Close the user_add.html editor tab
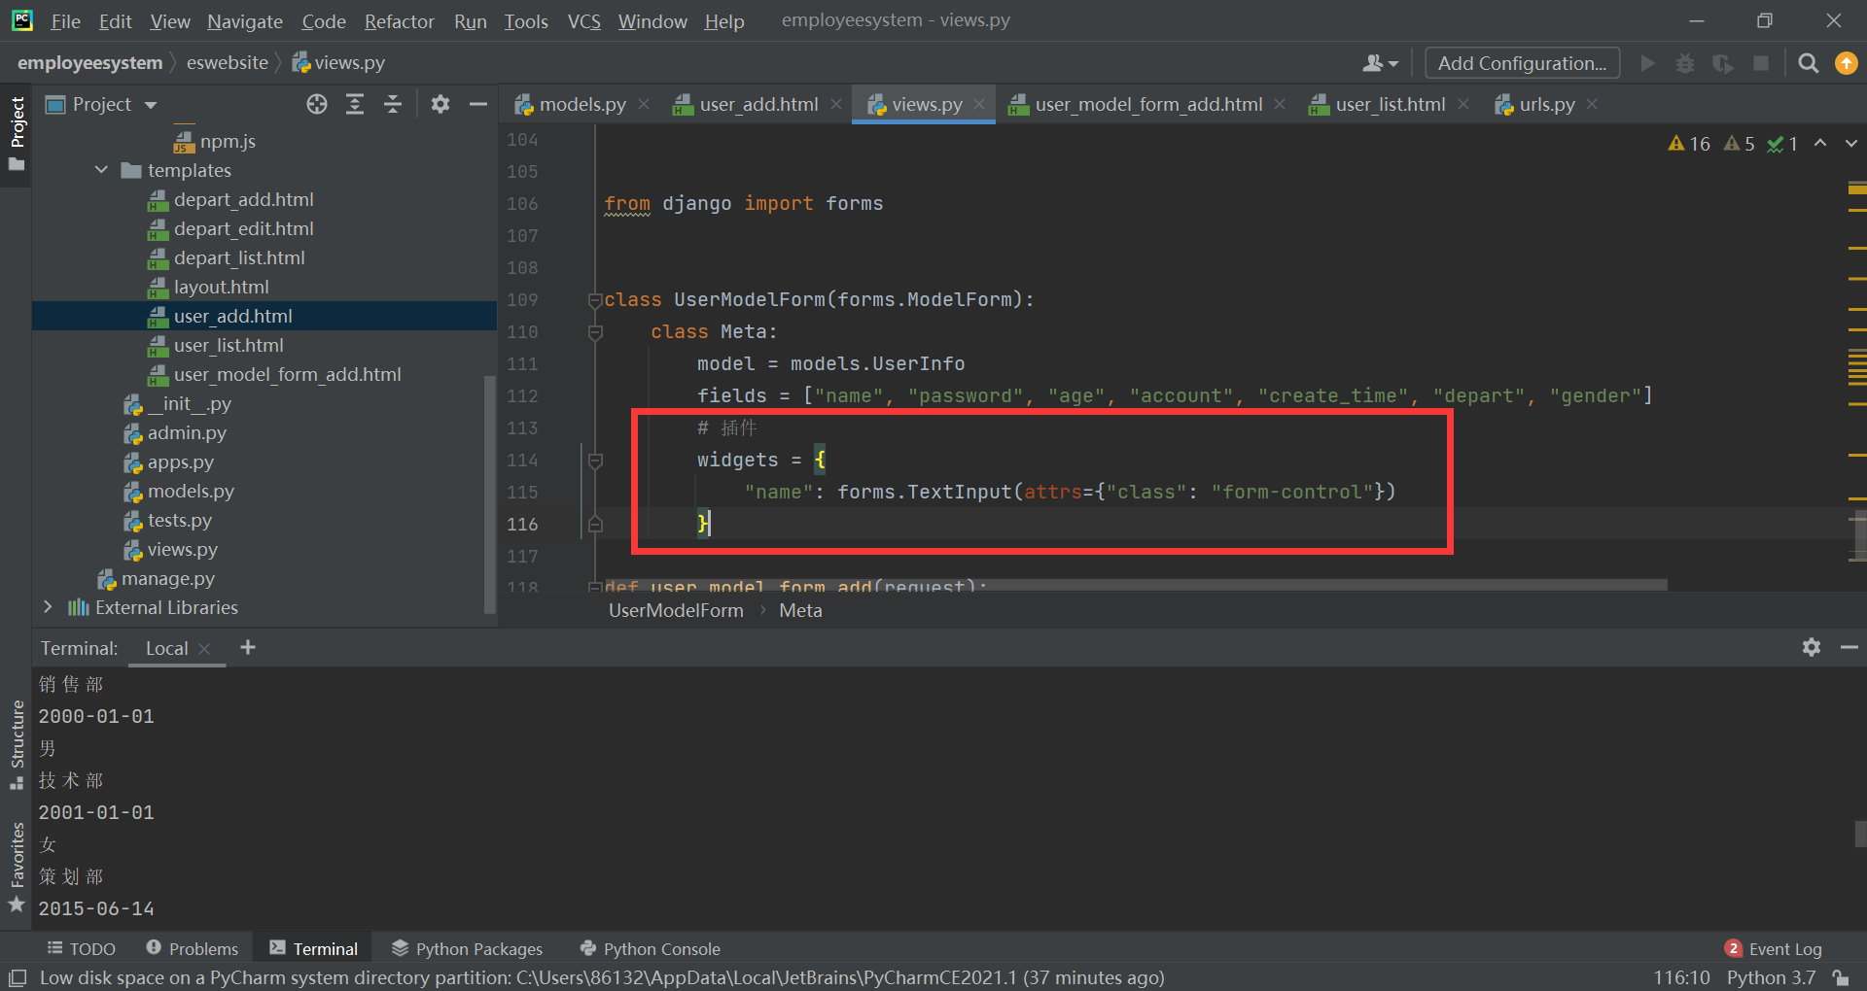Image resolution: width=1867 pixels, height=991 pixels. coord(836,104)
